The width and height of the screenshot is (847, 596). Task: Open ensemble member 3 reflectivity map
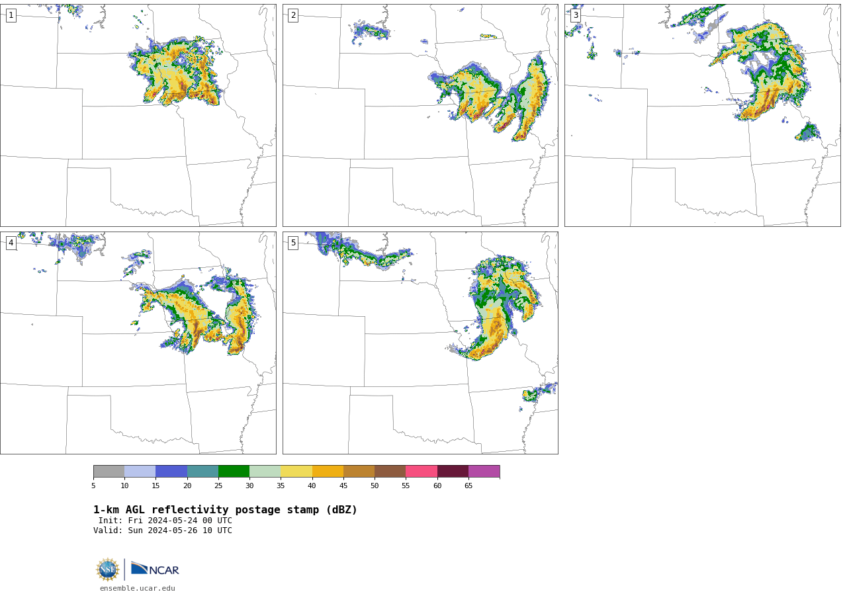[x=702, y=115]
